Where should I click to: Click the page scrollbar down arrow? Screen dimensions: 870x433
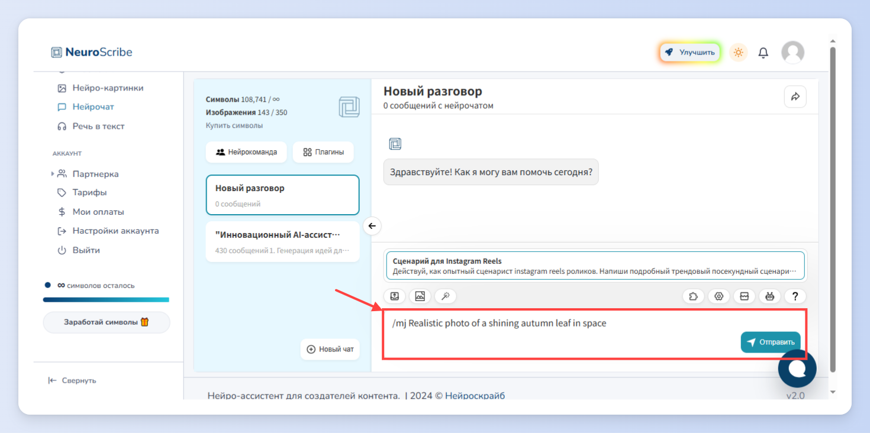pos(833,392)
